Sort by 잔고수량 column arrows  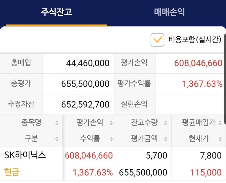click(x=166, y=123)
